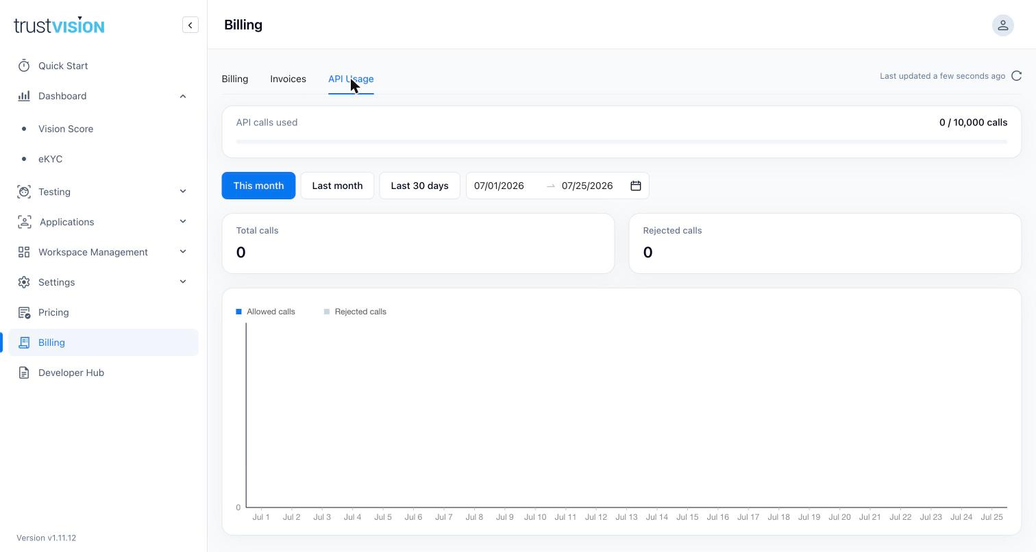Go to Quick Start page
Screen dimensions: 1036x552
point(63,66)
